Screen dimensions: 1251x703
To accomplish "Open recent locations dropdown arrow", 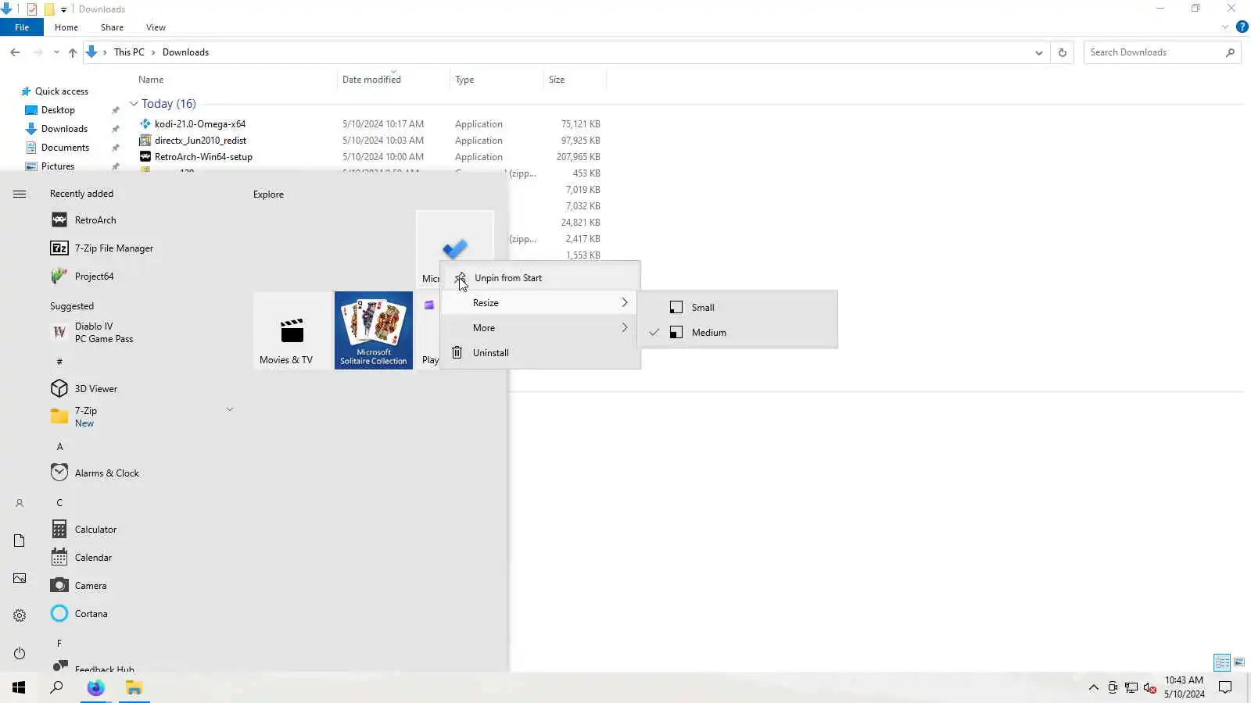I will coord(56,52).
